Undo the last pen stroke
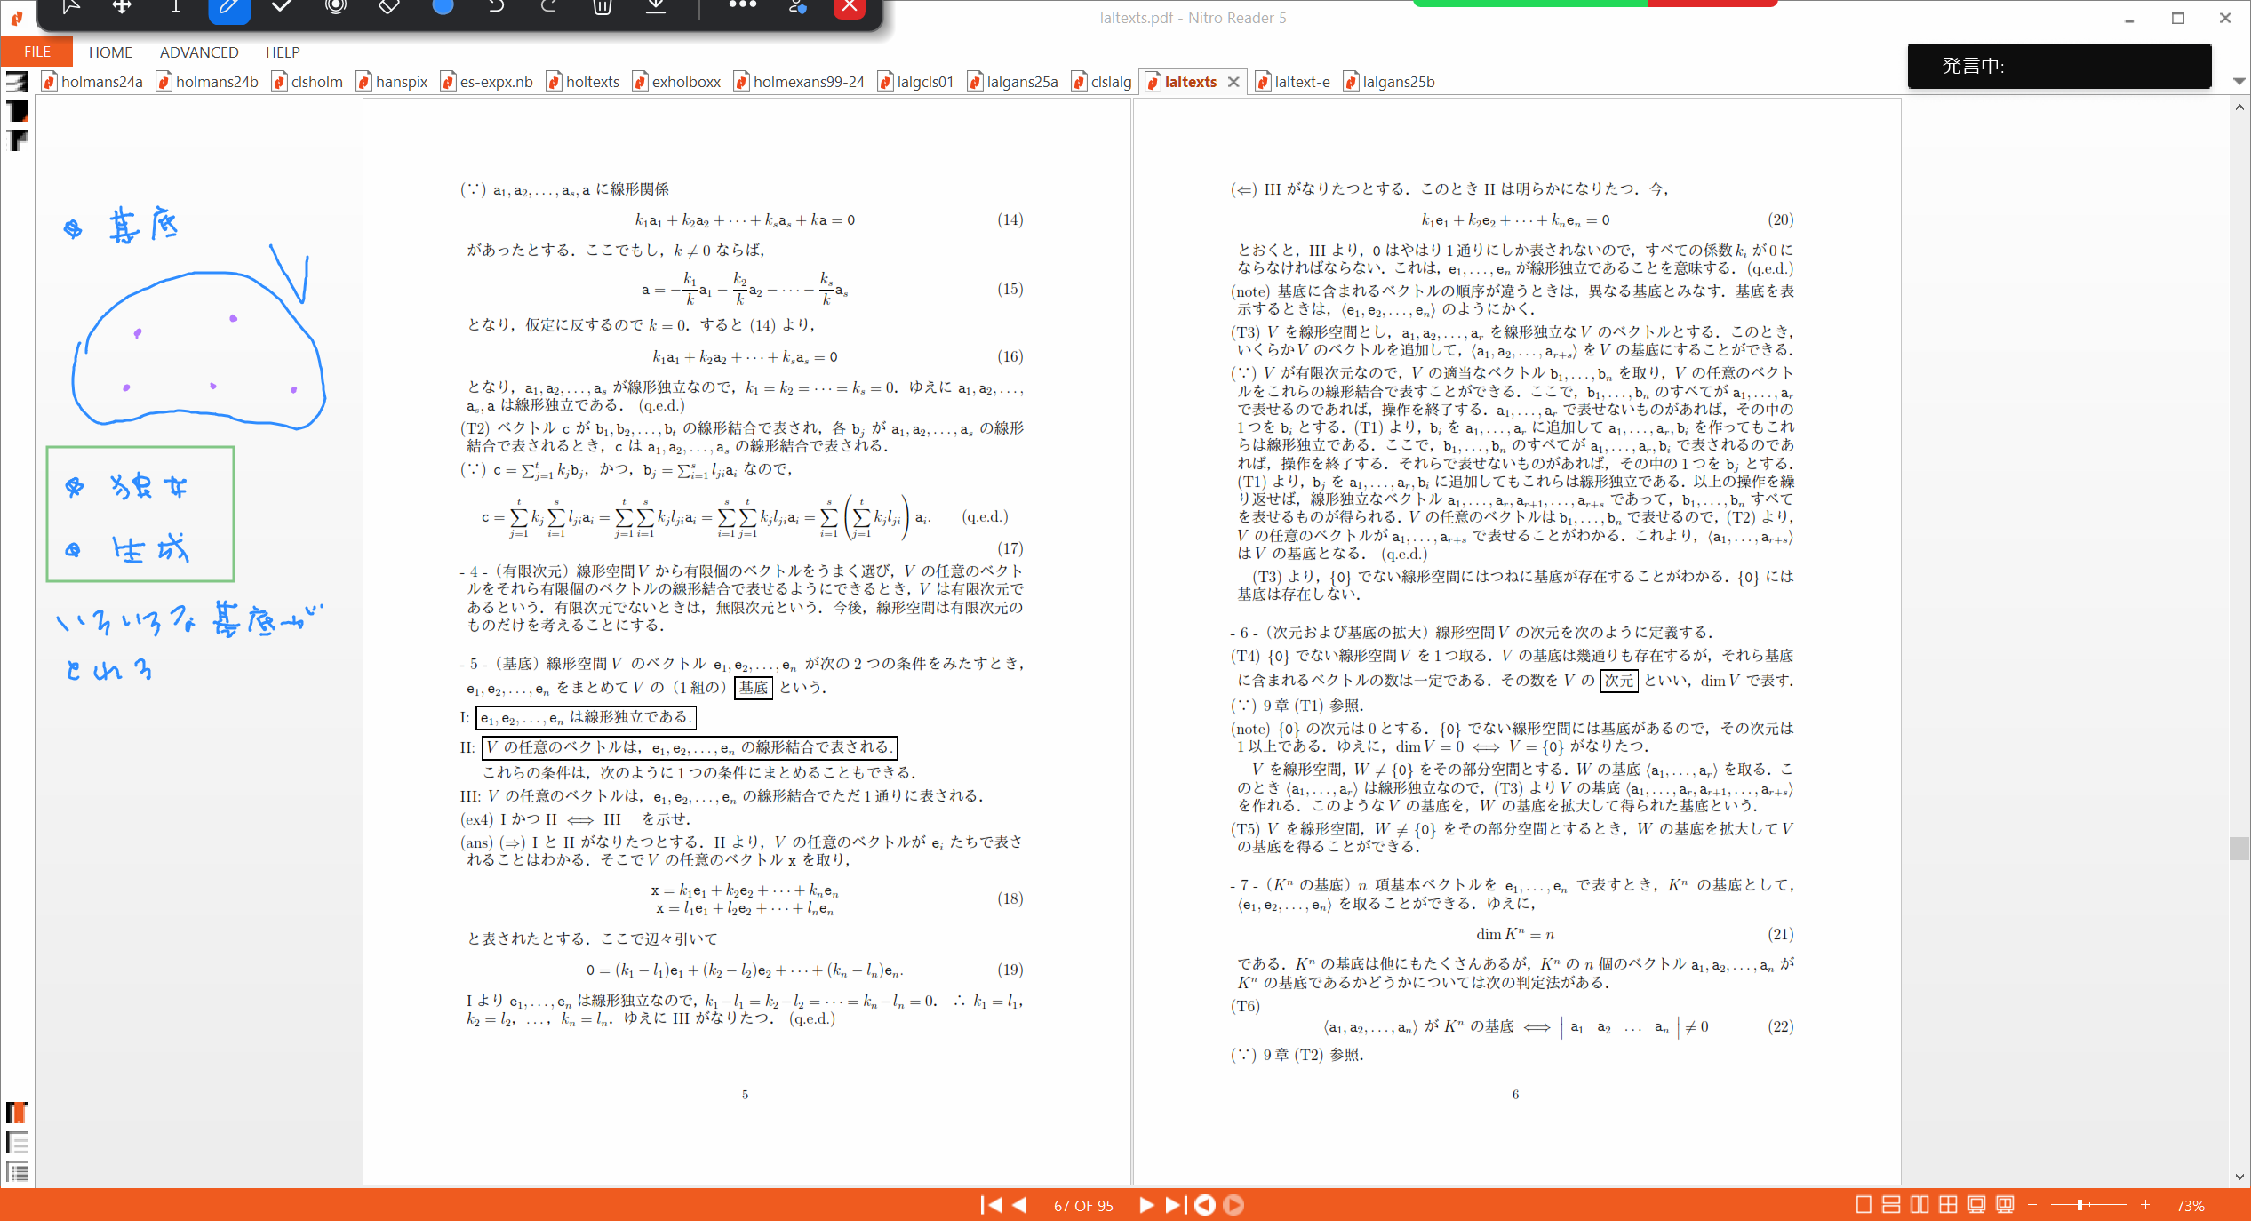 point(496,7)
